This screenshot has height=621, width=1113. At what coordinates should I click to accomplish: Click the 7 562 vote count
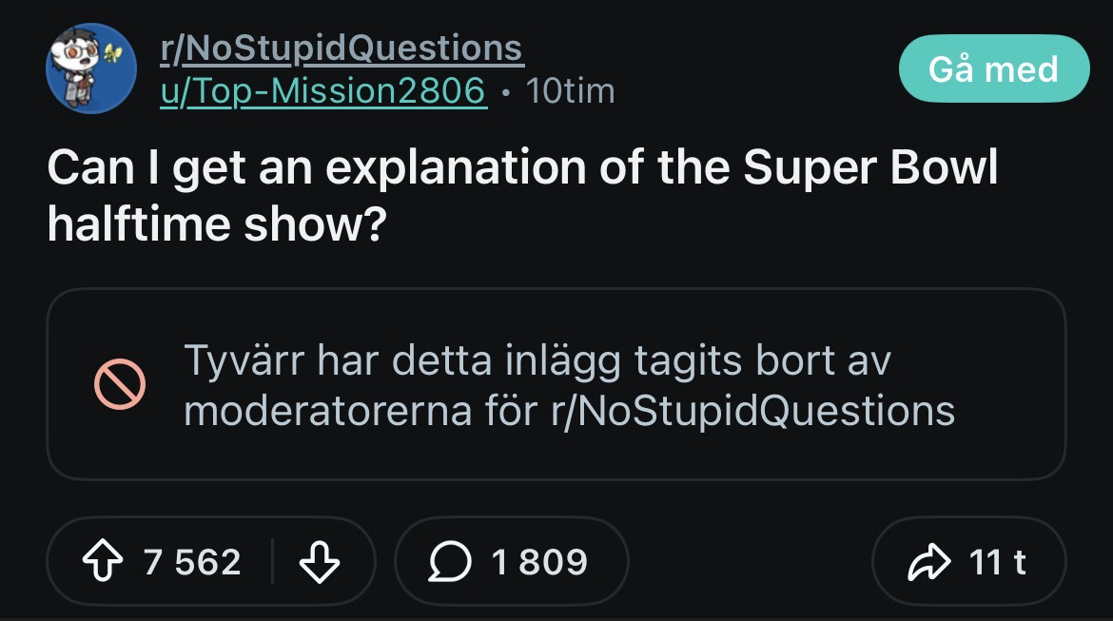click(192, 562)
